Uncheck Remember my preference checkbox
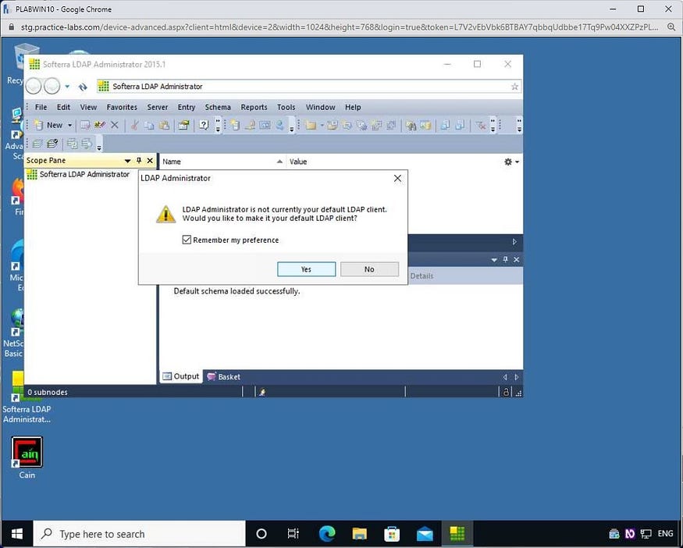This screenshot has height=548, width=683. (187, 240)
